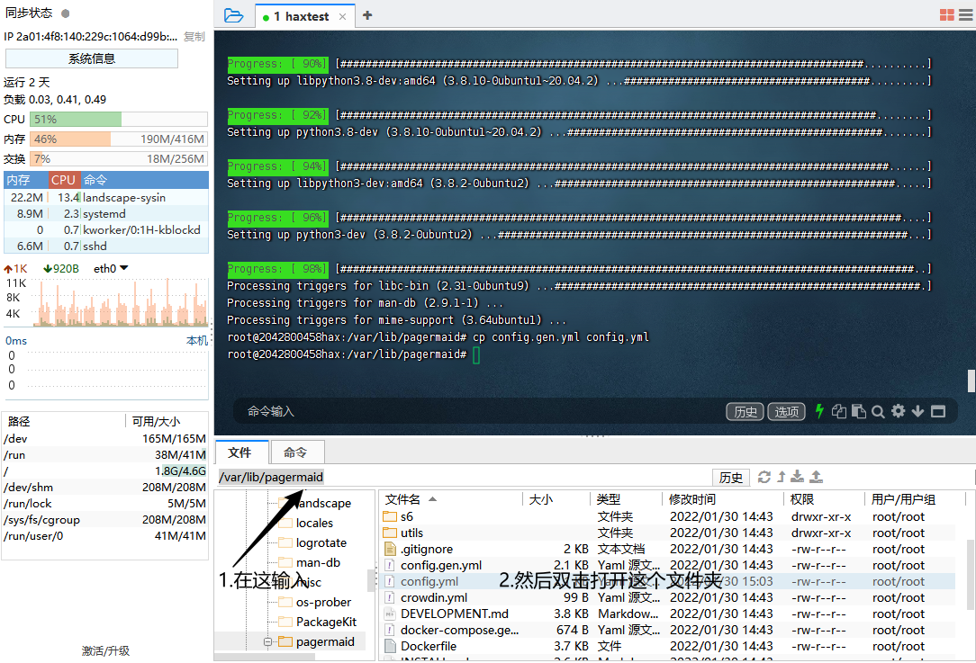The image size is (976, 663).
Task: Select the s6 folder icon
Action: point(390,516)
